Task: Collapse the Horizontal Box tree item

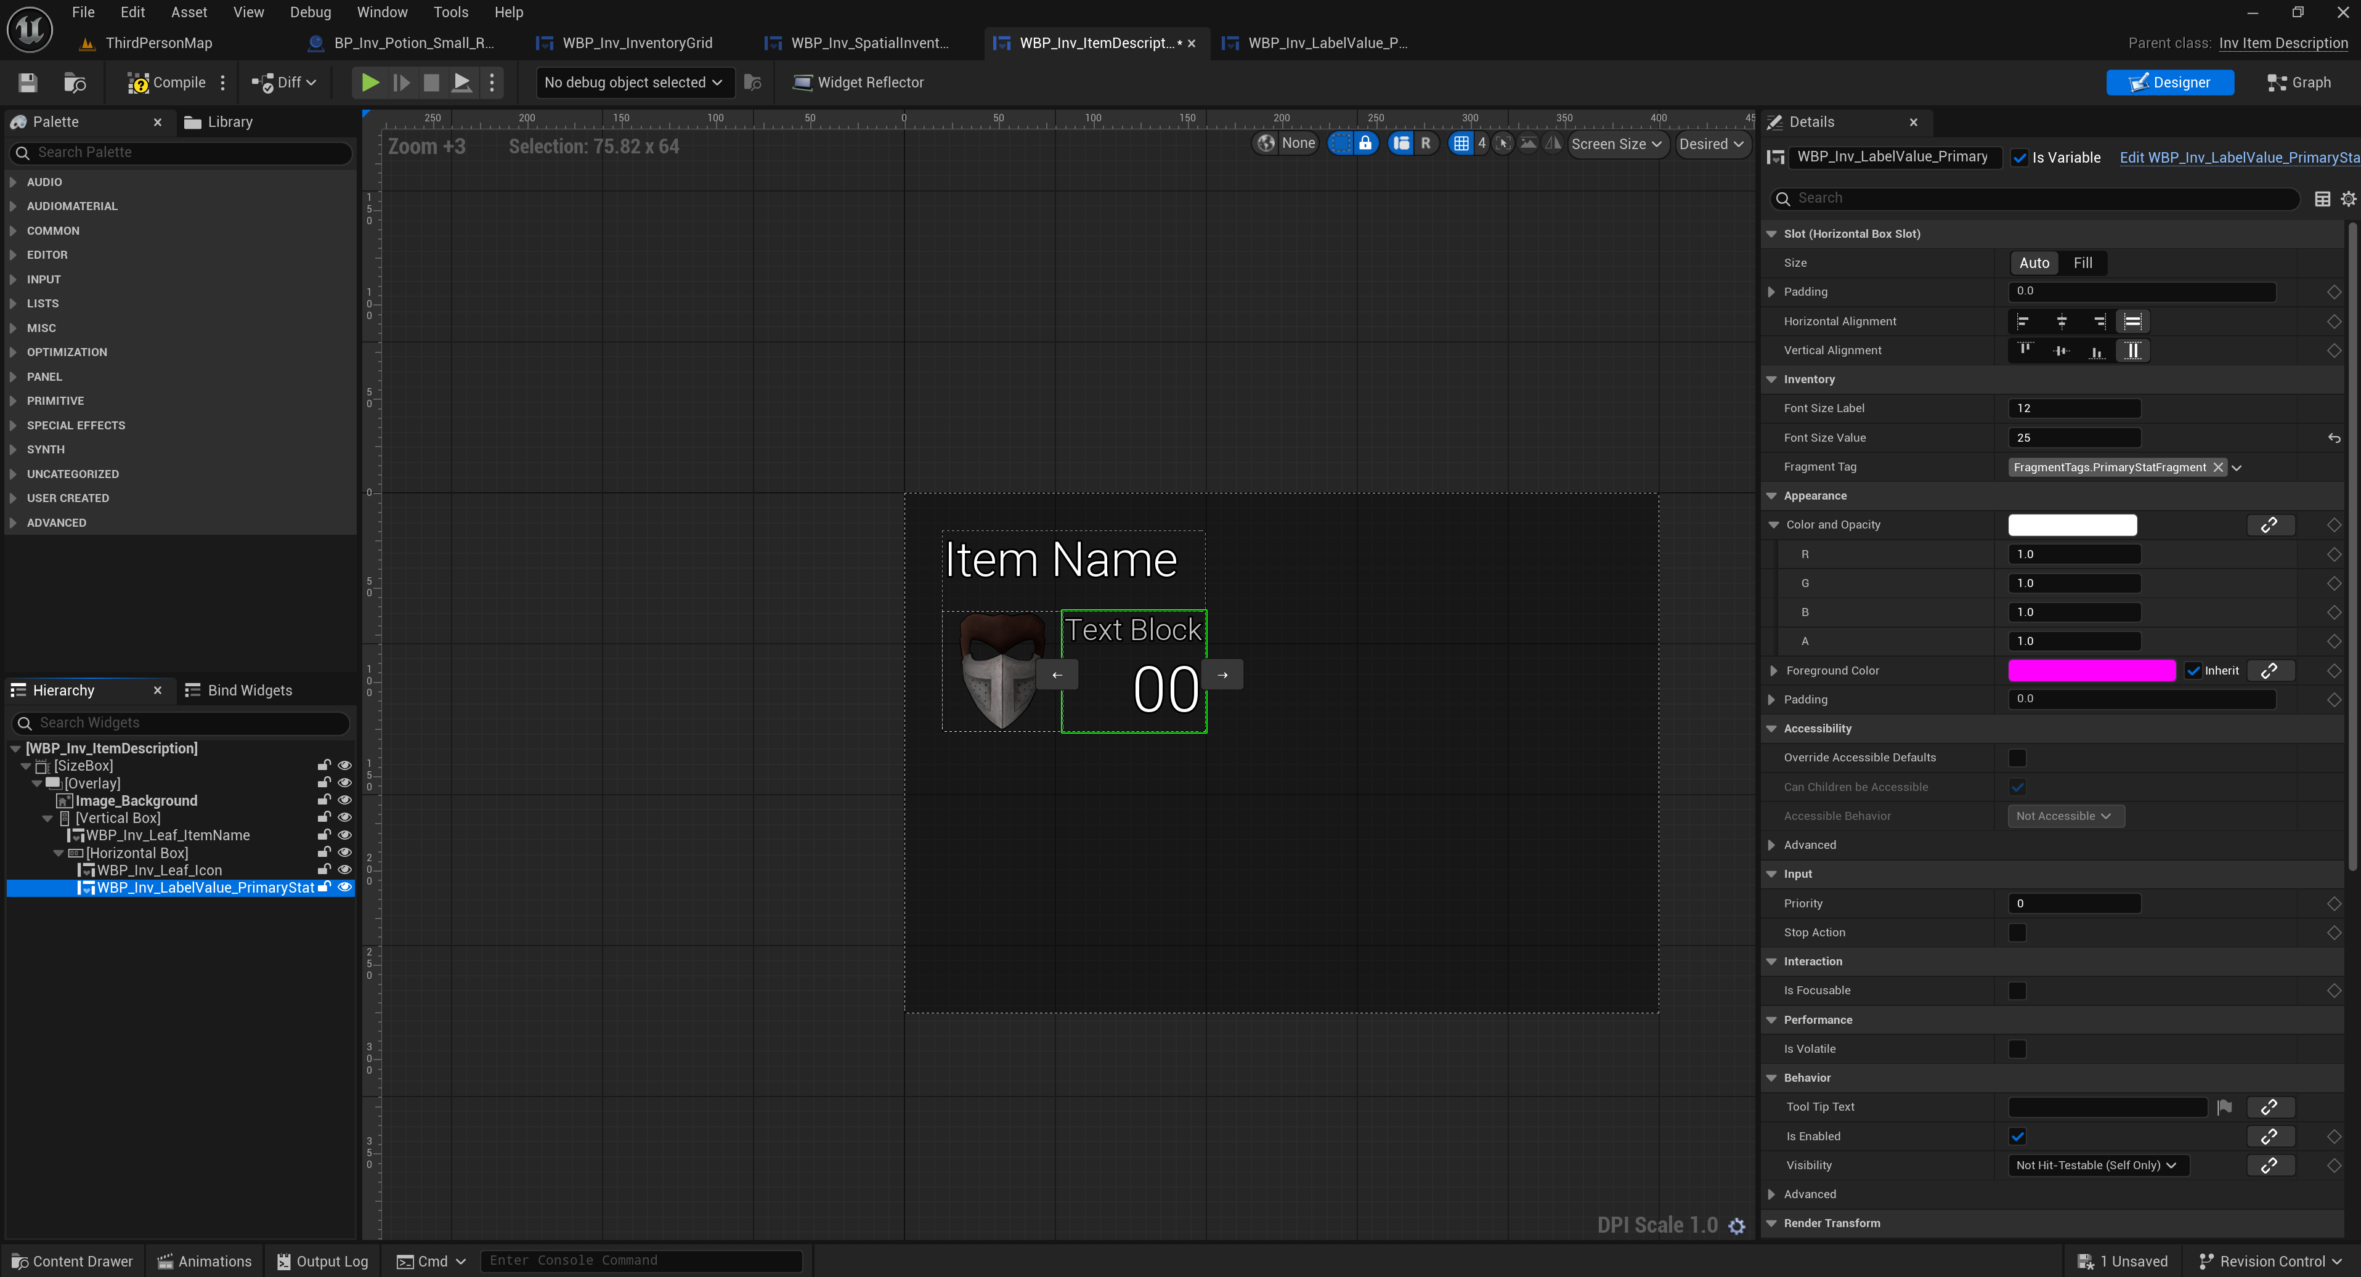Action: pos(59,853)
